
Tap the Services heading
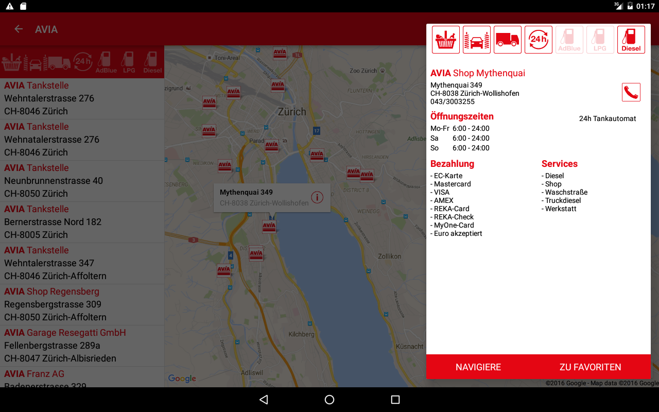tap(560, 164)
